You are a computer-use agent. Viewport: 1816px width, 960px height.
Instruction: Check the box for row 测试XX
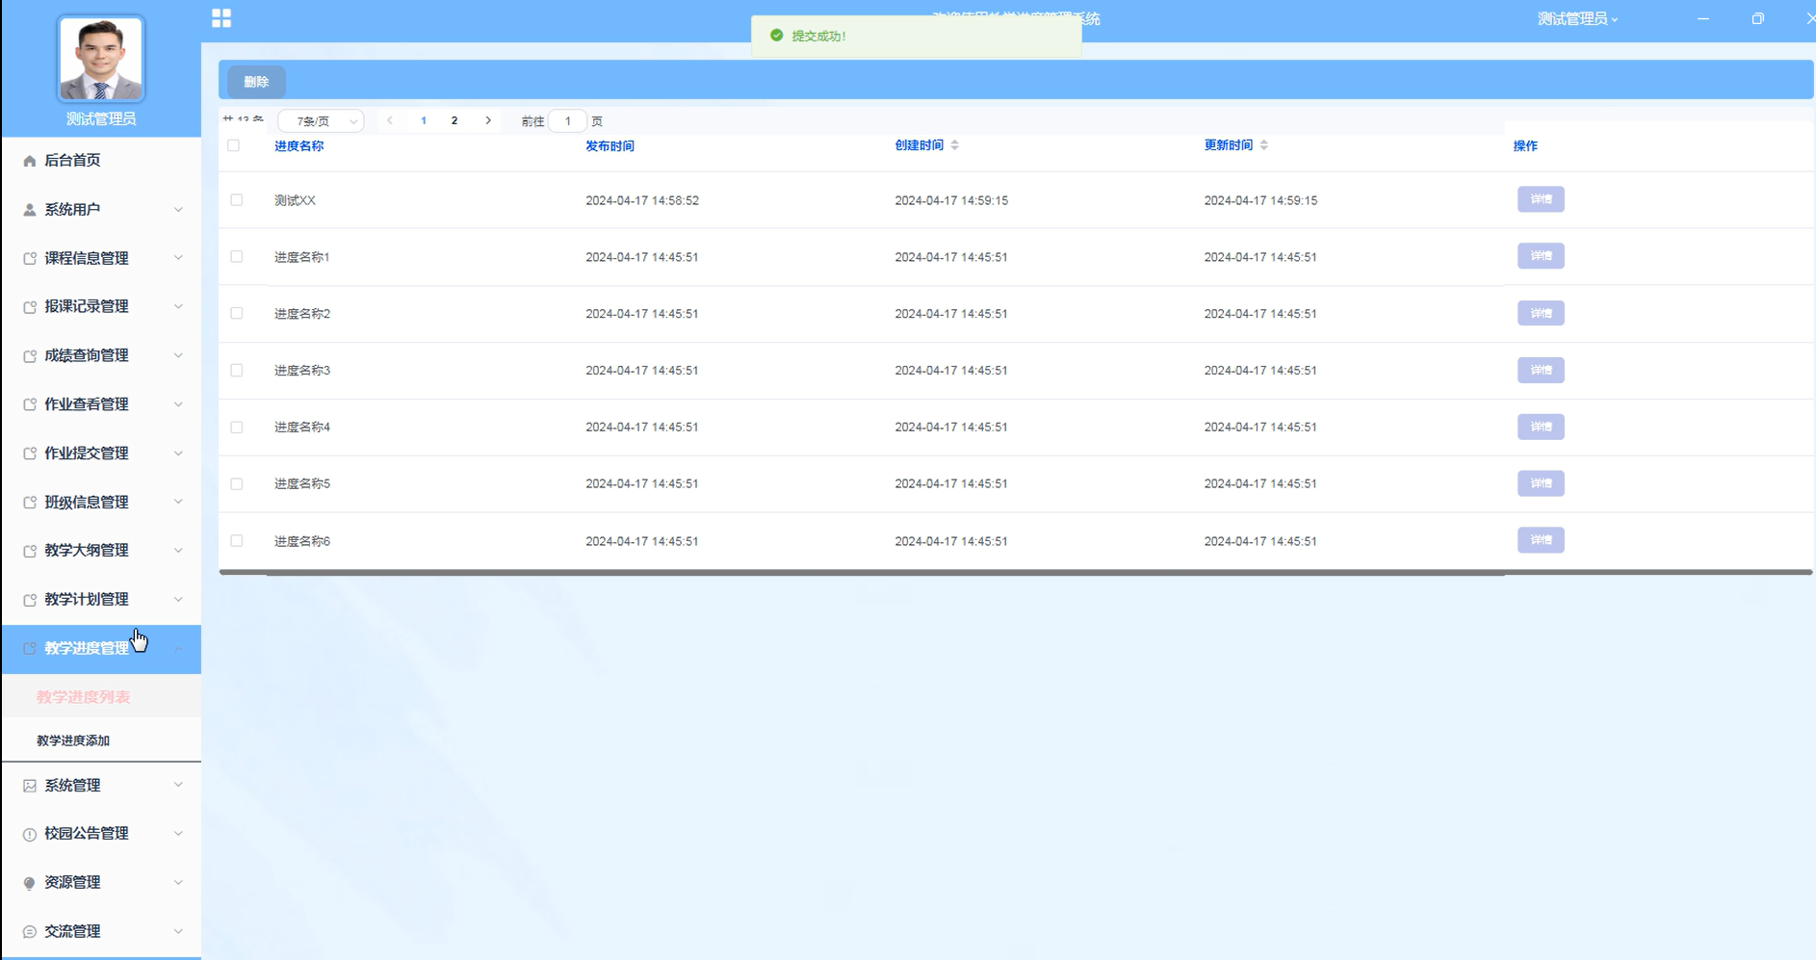pyautogui.click(x=237, y=200)
